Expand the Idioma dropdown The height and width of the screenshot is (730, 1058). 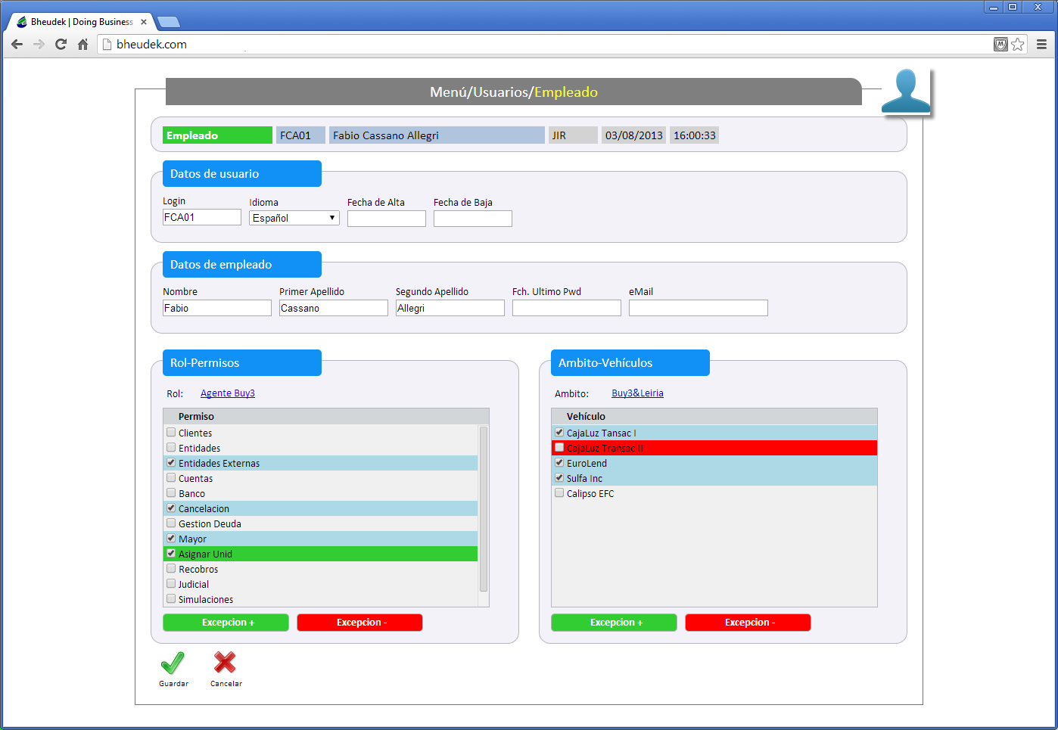pos(294,218)
